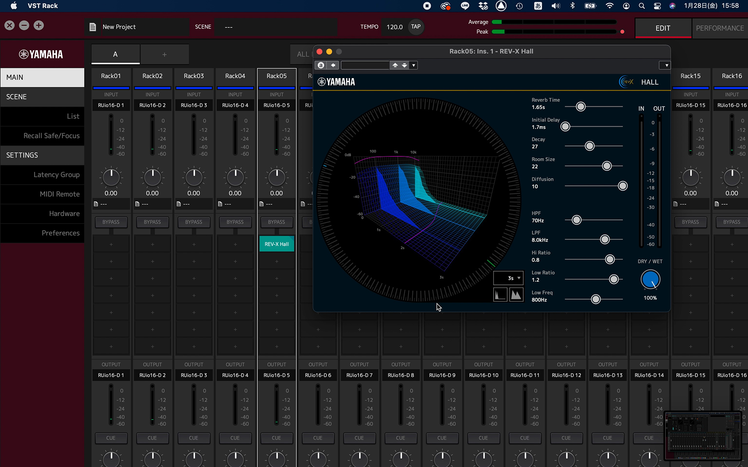Open the 3s display time dropdown
Image resolution: width=748 pixels, height=467 pixels.
[508, 278]
